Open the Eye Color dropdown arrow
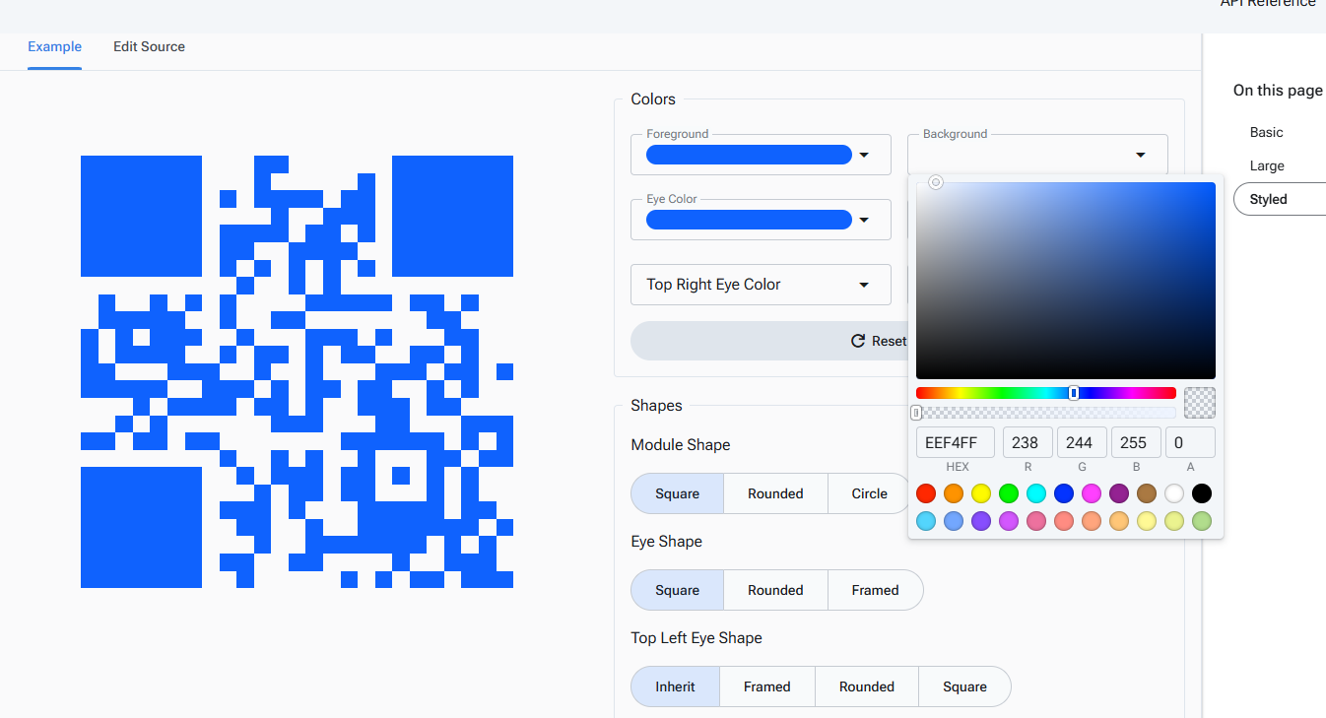The image size is (1326, 718). pyautogui.click(x=864, y=220)
